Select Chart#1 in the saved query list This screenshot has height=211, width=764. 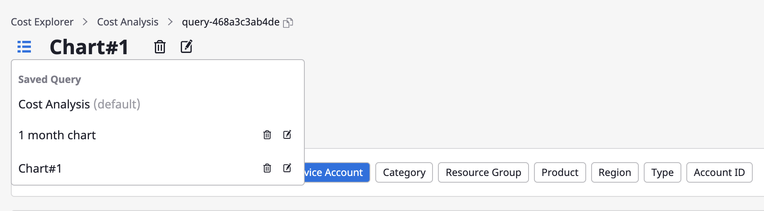tap(40, 168)
